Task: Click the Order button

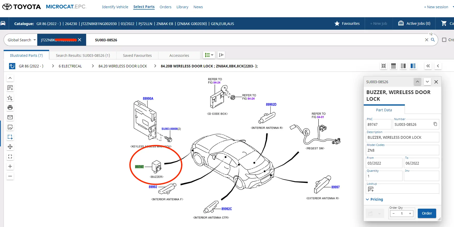Action: 427,213
